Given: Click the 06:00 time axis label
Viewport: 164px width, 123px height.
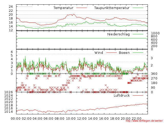Looking at the screenshot, I should coord(49,119).
